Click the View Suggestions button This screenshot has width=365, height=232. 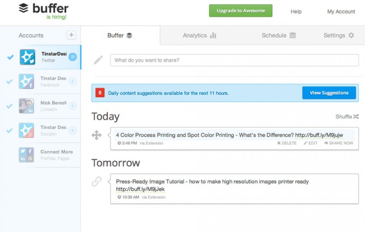(329, 93)
